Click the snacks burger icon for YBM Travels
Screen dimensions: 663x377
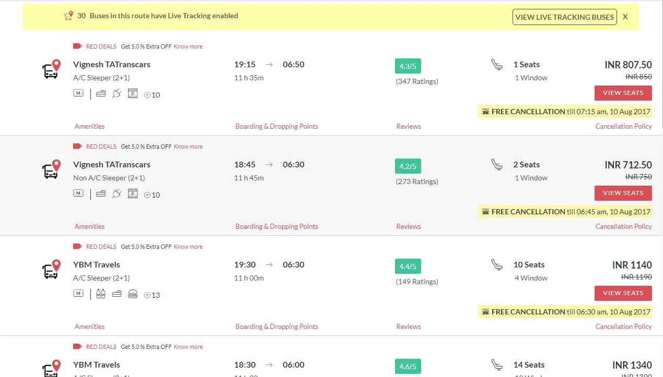tap(133, 294)
